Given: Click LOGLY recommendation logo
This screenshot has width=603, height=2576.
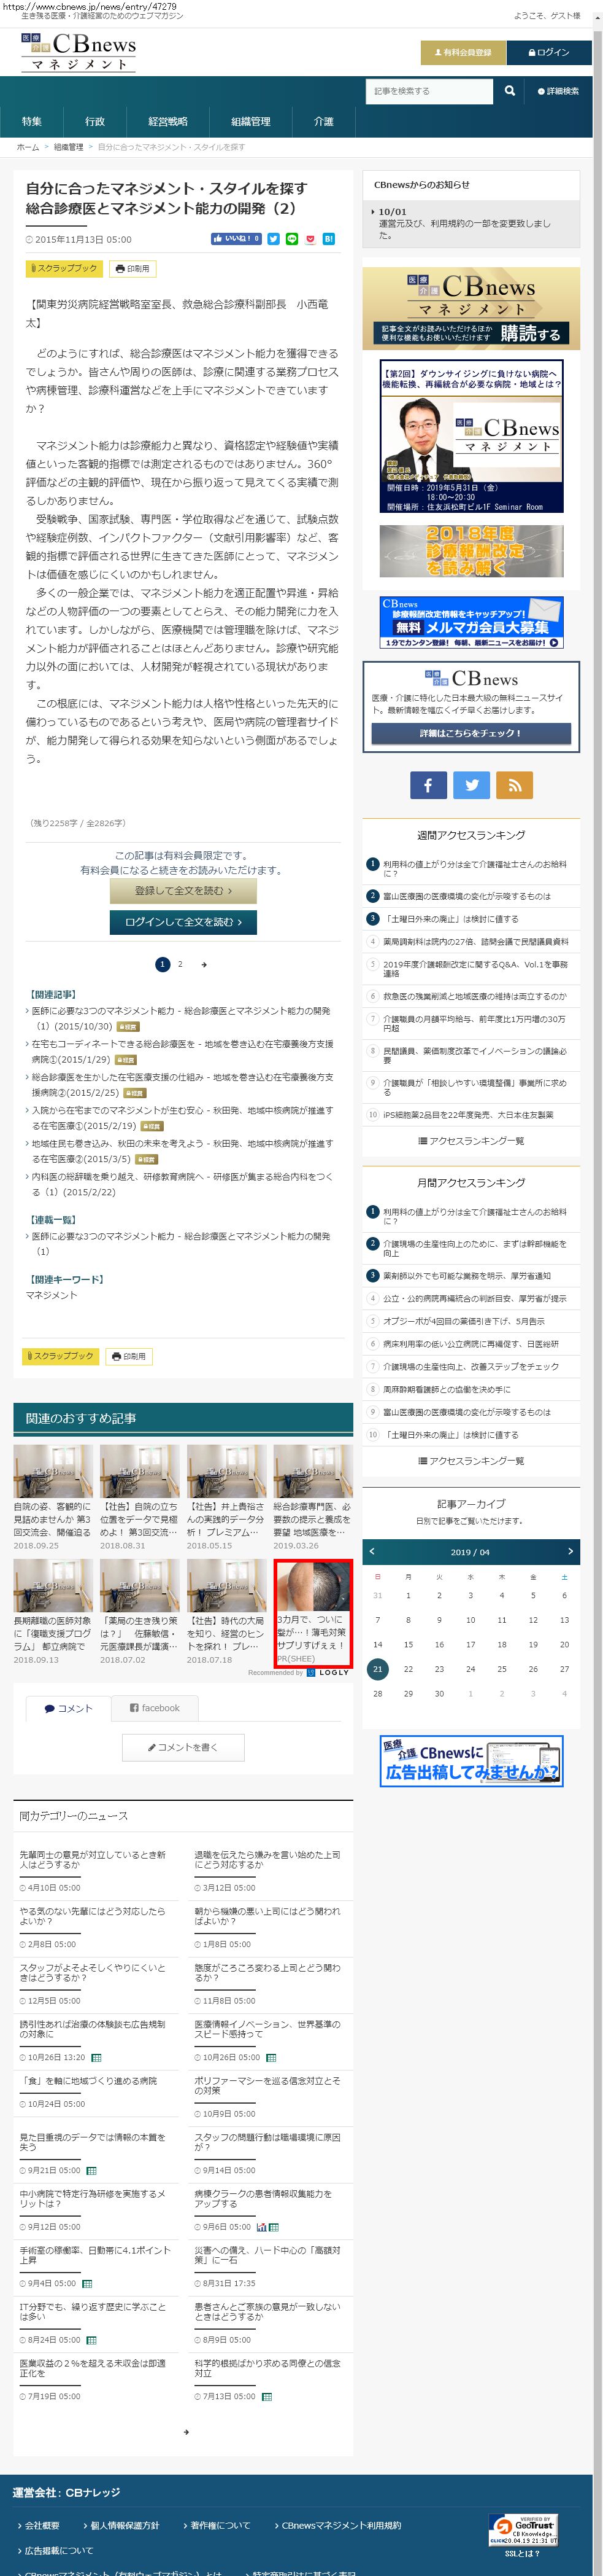Looking at the screenshot, I should (328, 1672).
